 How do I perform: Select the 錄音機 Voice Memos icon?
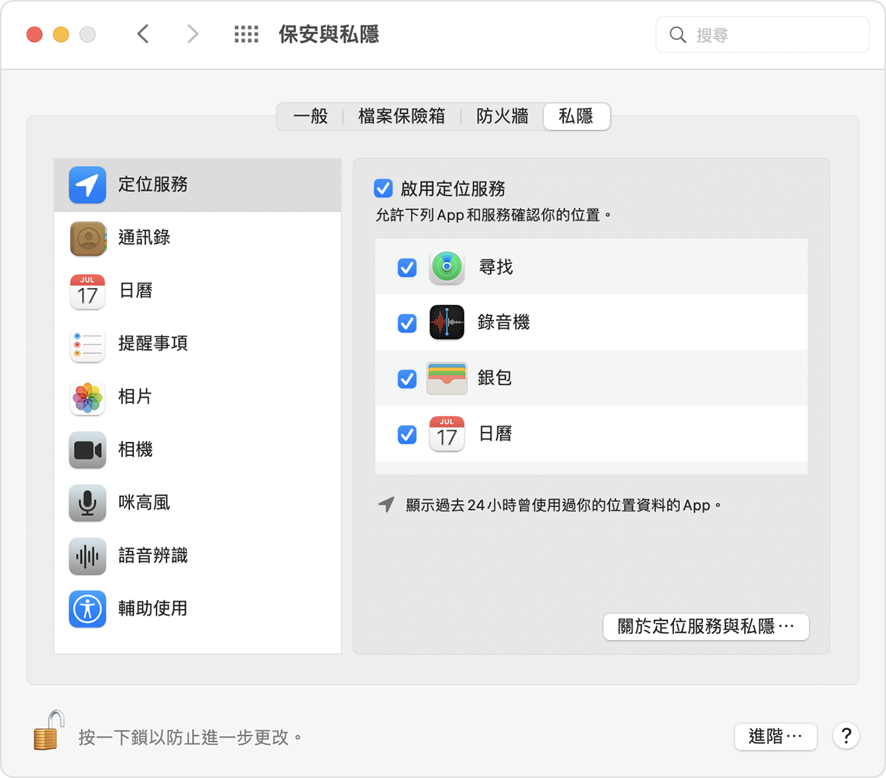pos(447,323)
